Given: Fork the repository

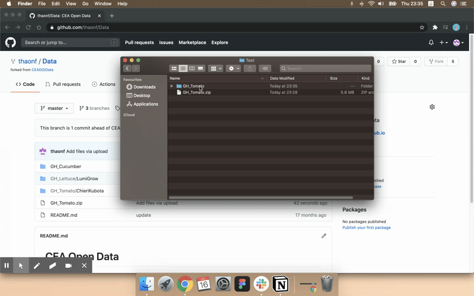Looking at the screenshot, I should click(x=436, y=62).
